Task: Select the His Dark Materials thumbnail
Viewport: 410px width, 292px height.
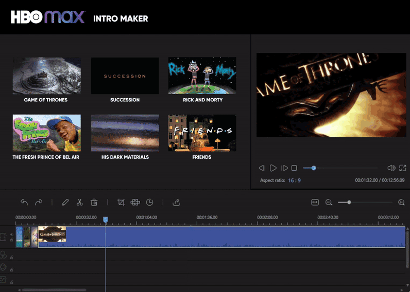Action: 125,133
